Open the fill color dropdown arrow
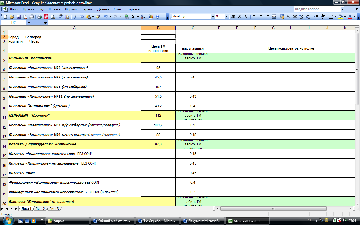The height and width of the screenshot is (225, 360). [x=345, y=17]
